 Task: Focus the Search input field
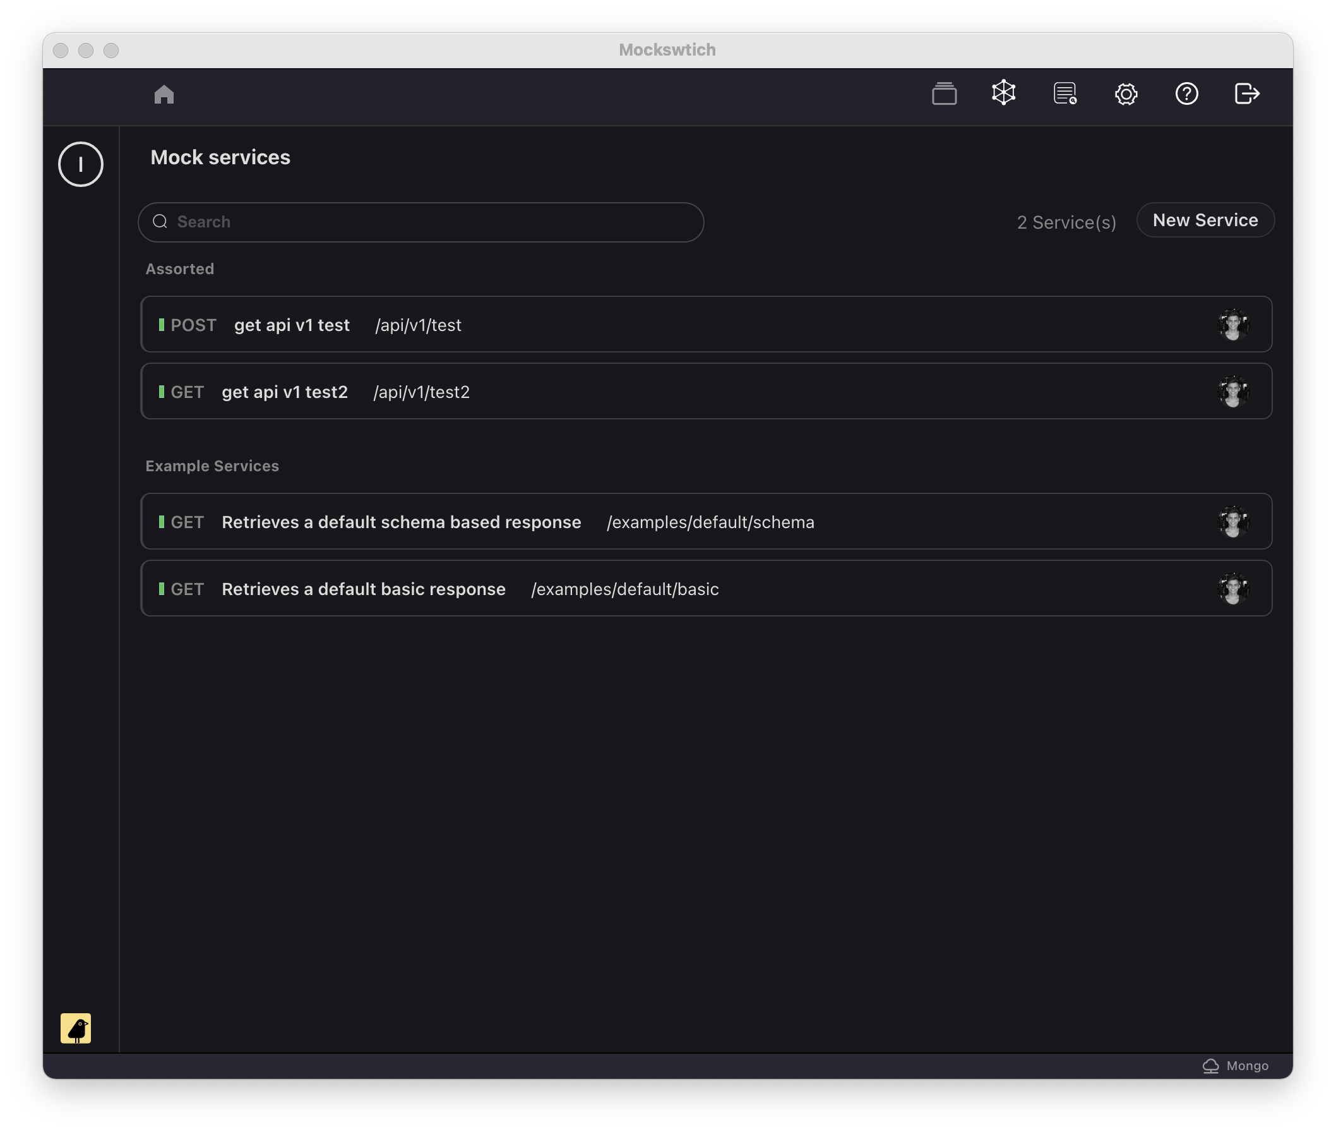(x=420, y=222)
